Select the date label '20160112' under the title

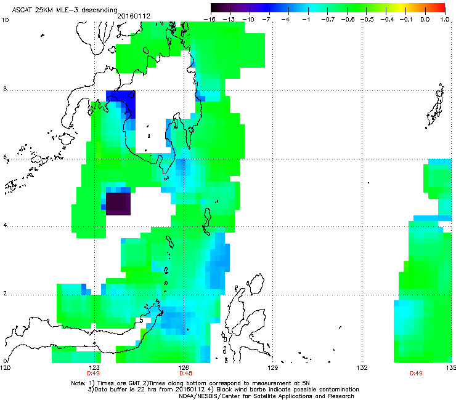pyautogui.click(x=134, y=16)
